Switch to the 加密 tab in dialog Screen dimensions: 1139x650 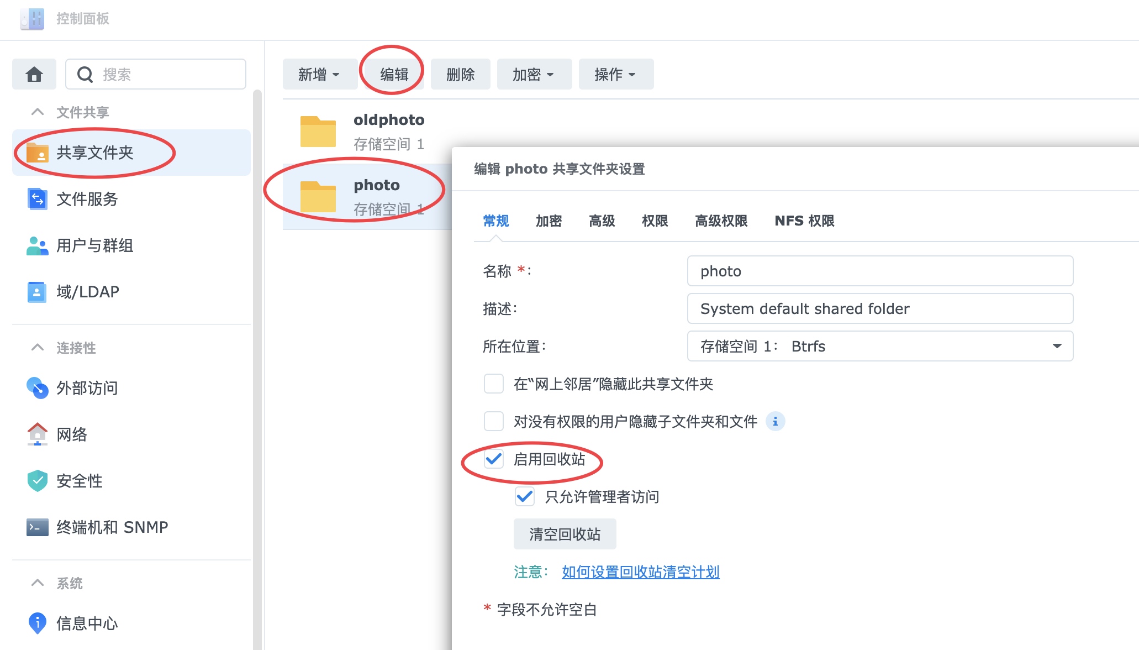549,221
